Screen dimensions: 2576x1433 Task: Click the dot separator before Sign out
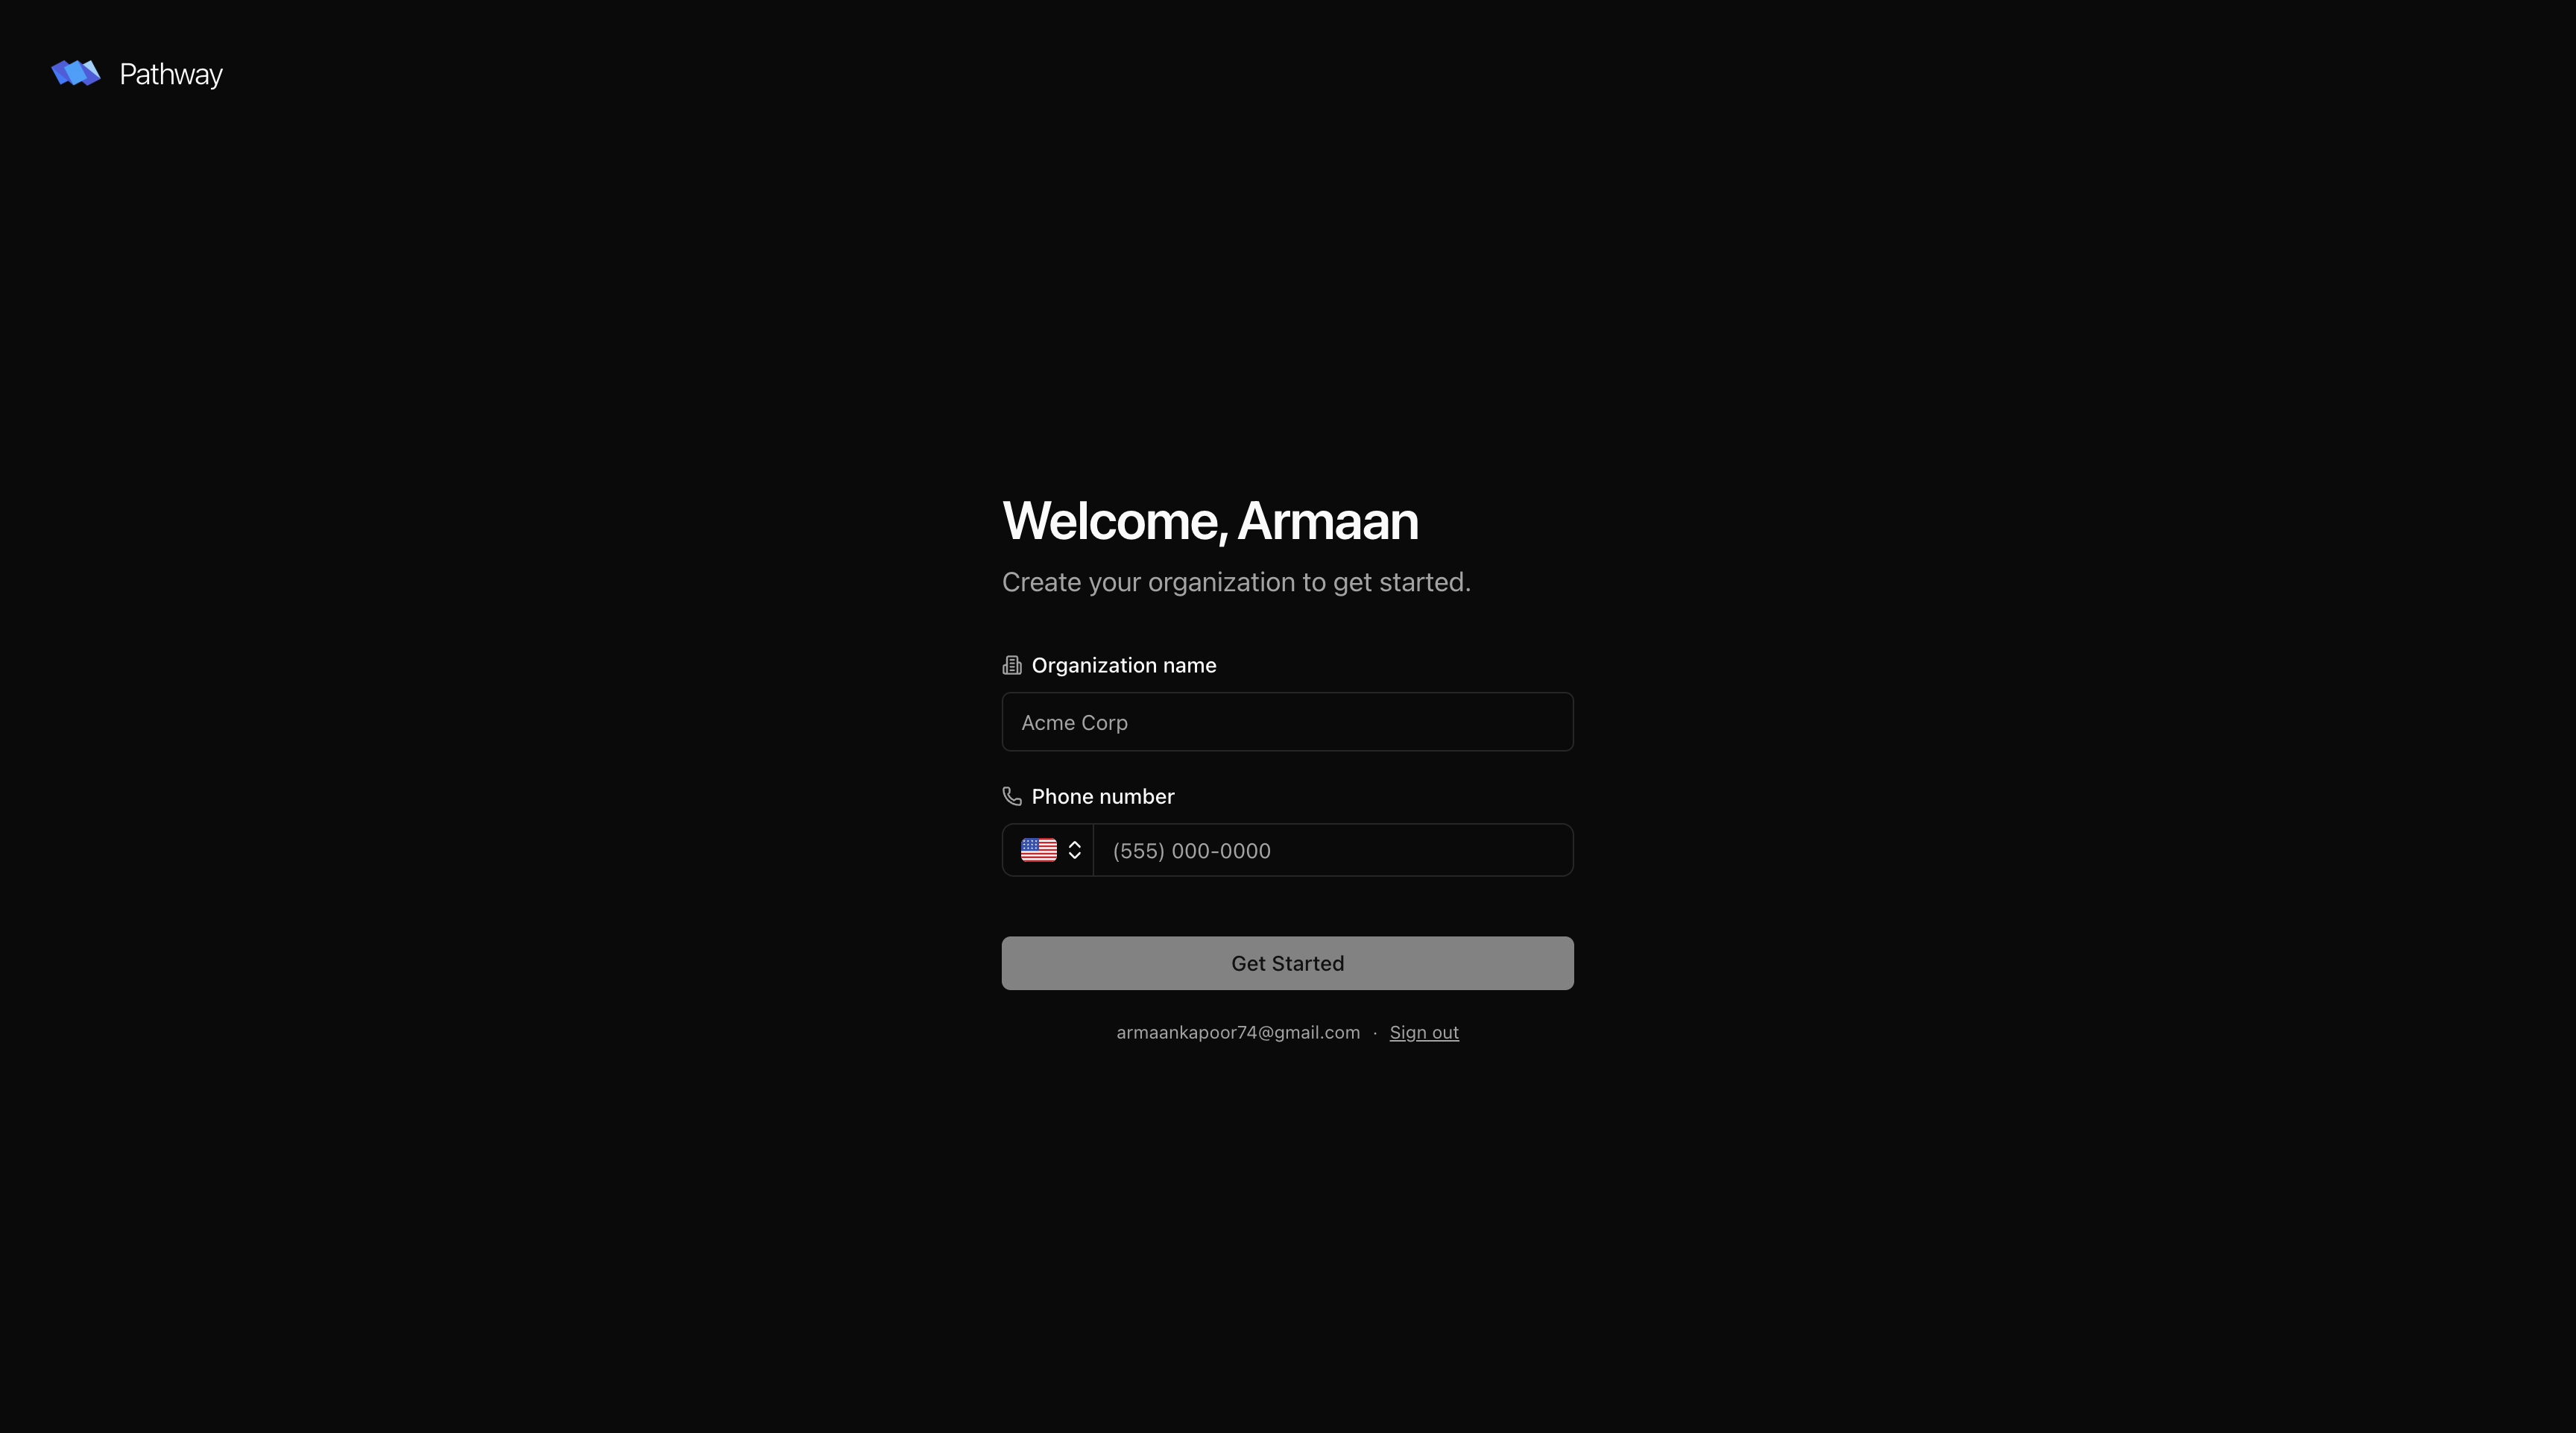pyautogui.click(x=1375, y=1033)
